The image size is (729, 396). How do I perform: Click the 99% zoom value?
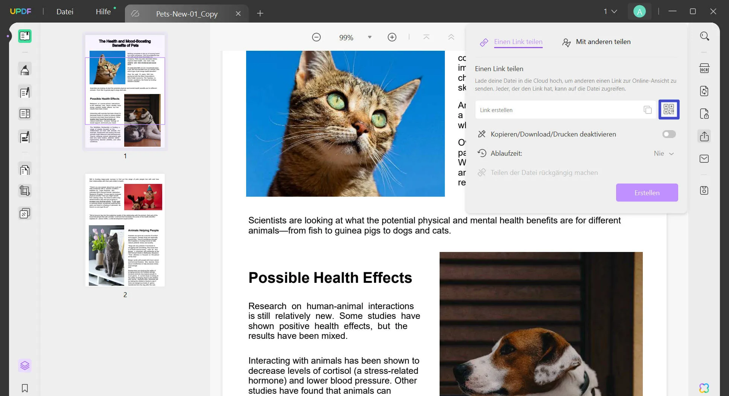coord(346,38)
